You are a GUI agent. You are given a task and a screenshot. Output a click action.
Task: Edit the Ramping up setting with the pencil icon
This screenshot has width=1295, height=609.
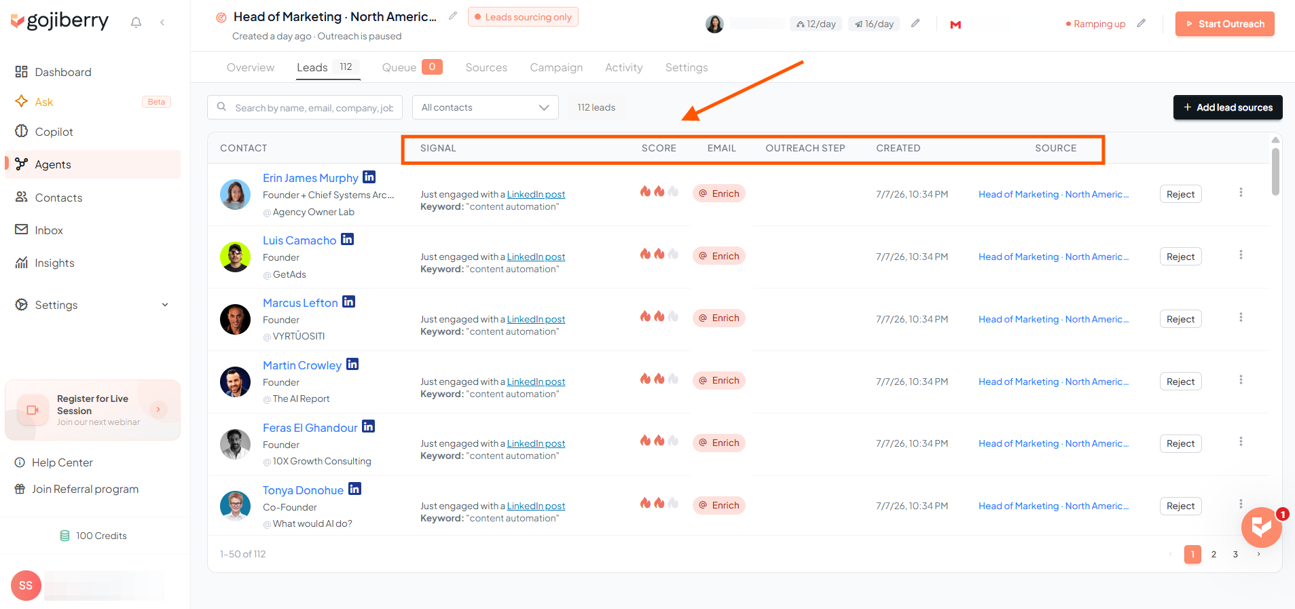[1142, 23]
